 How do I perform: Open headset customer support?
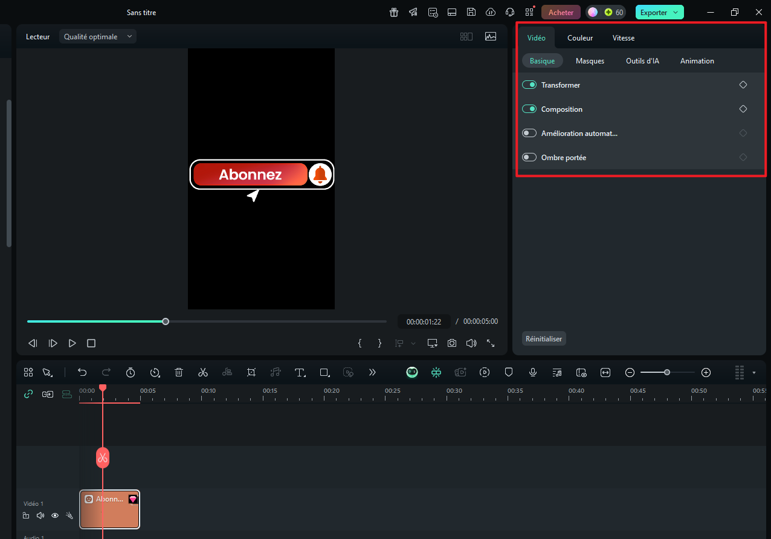click(510, 12)
